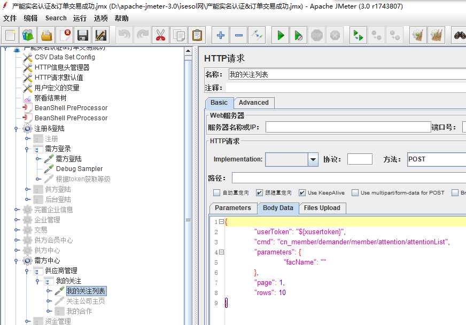Screen dimensions: 466x325
Task: Expand the 完善企业信息 tree node
Action: (17, 210)
